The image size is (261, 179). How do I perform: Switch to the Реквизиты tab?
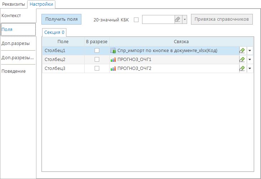coord(14,4)
